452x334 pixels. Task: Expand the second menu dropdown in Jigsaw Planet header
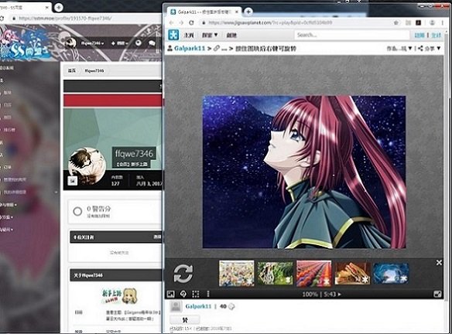pyautogui.click(x=210, y=35)
